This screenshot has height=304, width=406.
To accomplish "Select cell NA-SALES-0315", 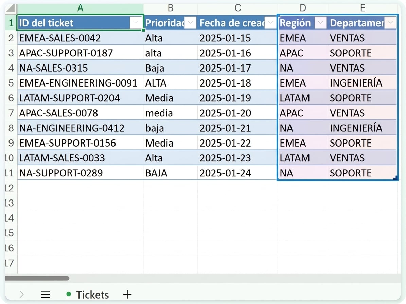I will coord(80,68).
